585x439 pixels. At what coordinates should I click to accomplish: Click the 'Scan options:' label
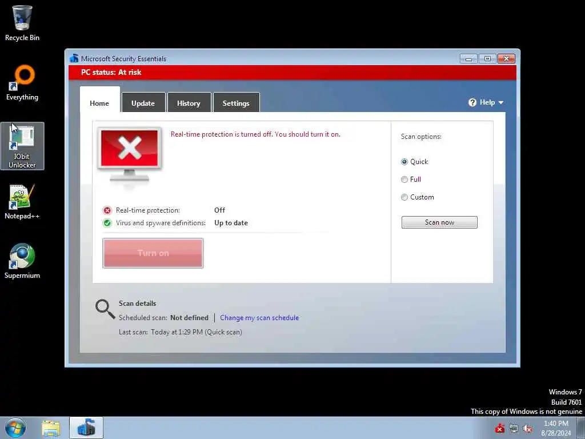coord(421,137)
